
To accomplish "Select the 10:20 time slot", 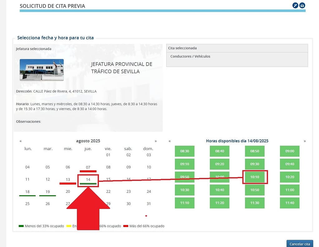I will click(x=289, y=177).
